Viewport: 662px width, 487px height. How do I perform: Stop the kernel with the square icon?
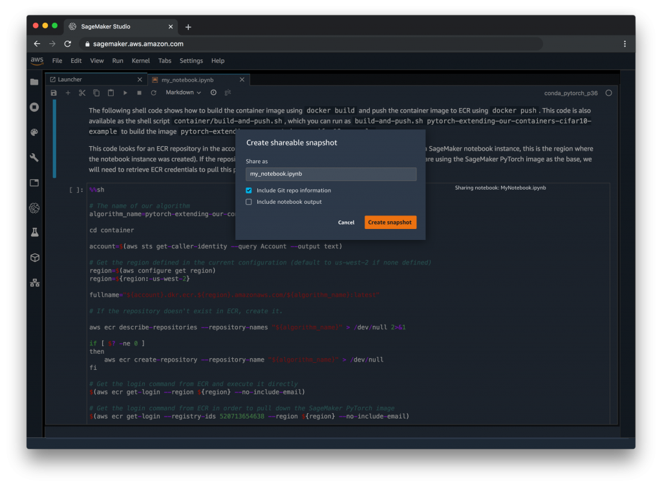(140, 92)
